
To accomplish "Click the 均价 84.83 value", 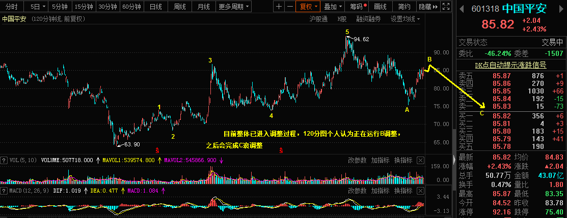I will [x=554, y=158].
